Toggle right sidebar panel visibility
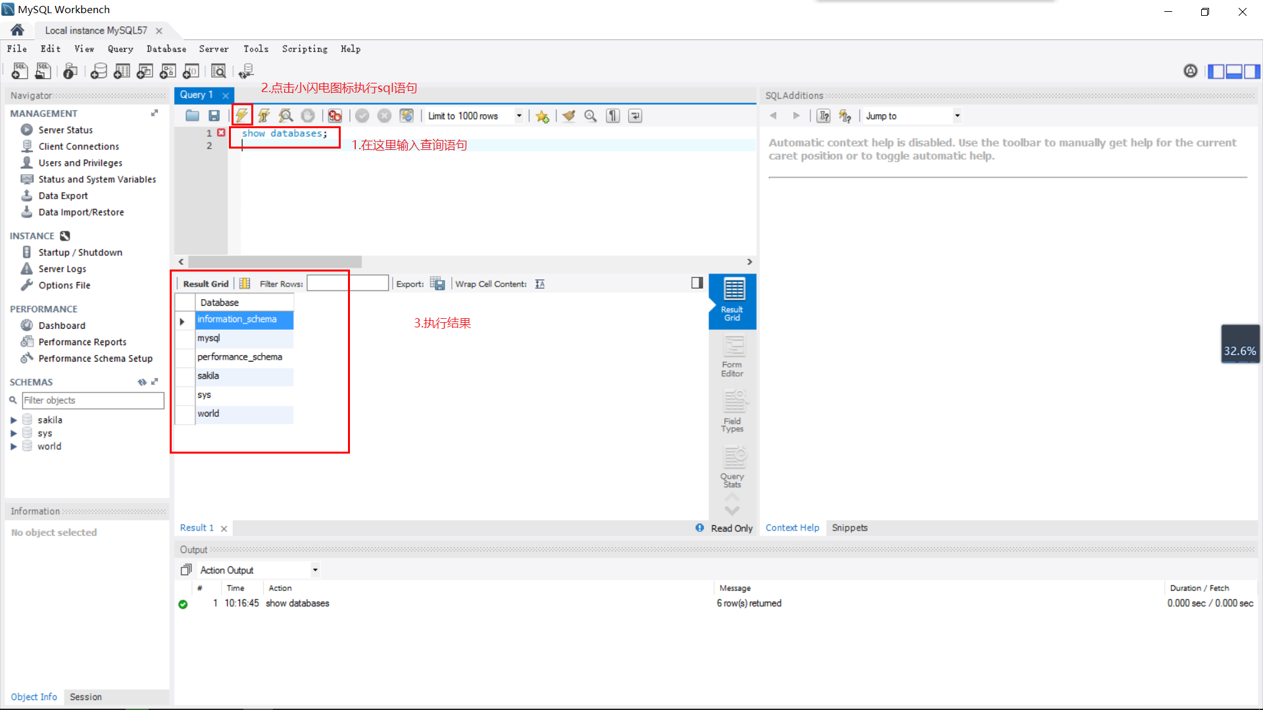Screen dimensions: 1263x710 (x=1252, y=71)
